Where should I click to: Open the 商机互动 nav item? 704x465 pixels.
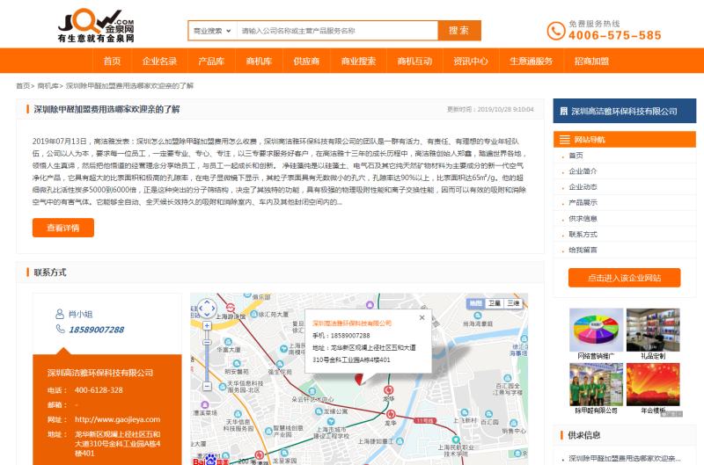coord(414,61)
